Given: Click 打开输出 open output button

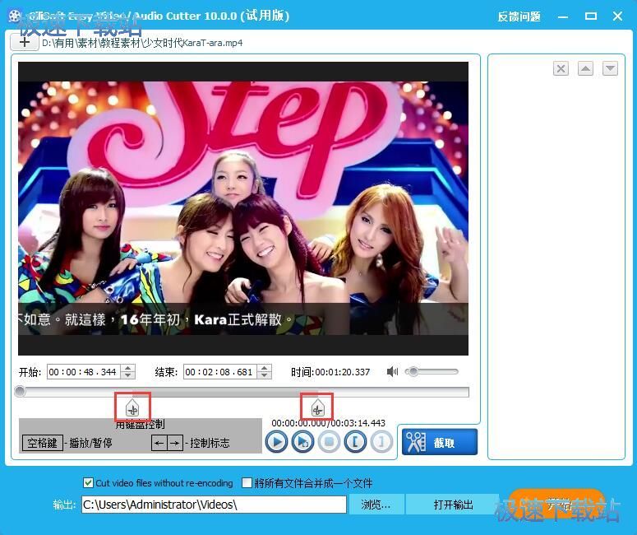Looking at the screenshot, I should tap(453, 505).
